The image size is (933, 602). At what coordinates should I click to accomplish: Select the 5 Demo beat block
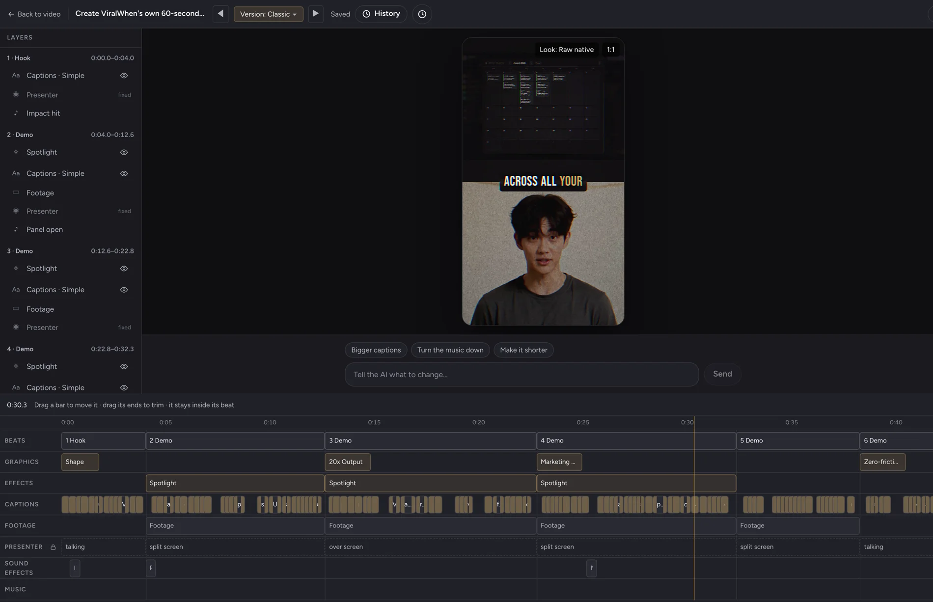tap(797, 440)
